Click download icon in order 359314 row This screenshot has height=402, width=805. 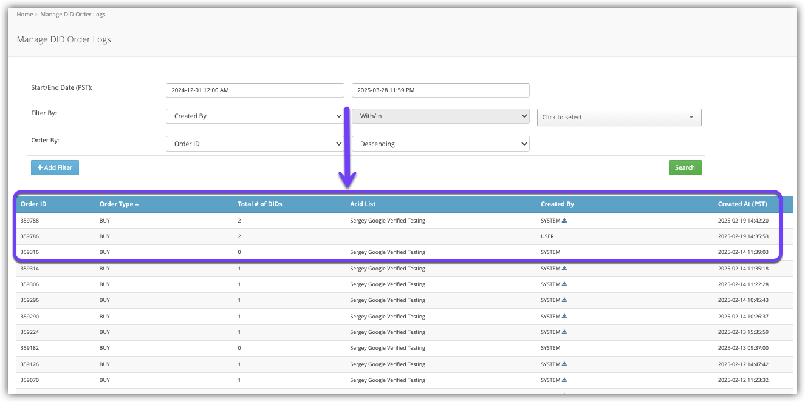(x=564, y=268)
